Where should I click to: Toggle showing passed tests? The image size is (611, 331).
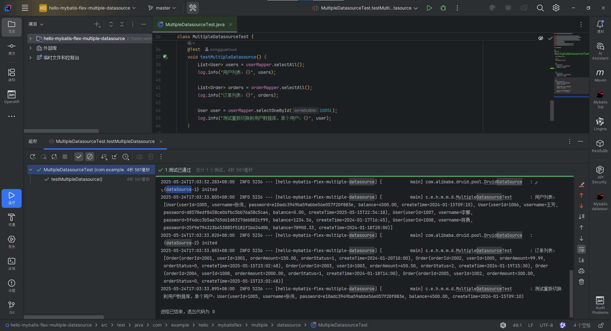tap(79, 157)
